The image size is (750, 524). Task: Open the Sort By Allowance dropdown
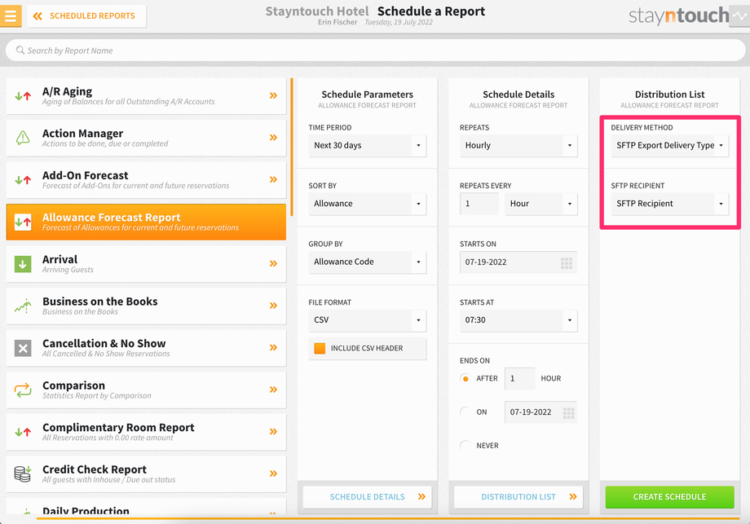click(x=368, y=204)
